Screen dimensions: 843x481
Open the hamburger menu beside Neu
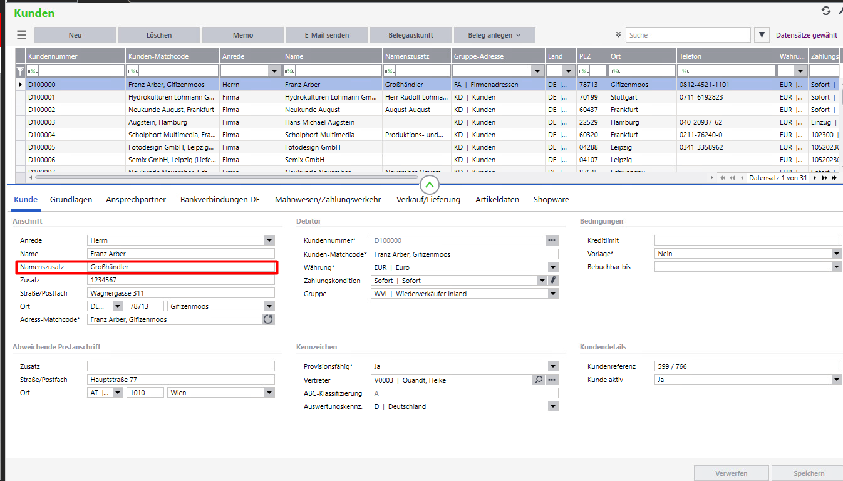pyautogui.click(x=22, y=35)
